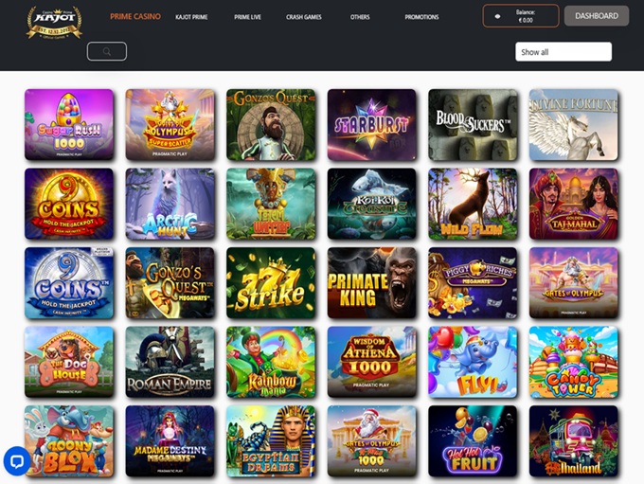The height and width of the screenshot is (484, 644).
Task: Select the Kajot Prime menu item
Action: 191,17
